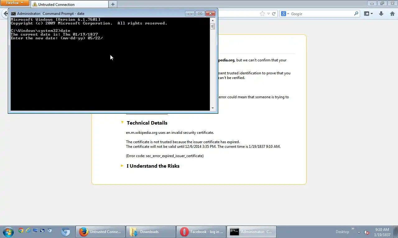398x238 pixels.
Task: Open the taskbar clock showing 9:10 AM
Action: click(x=382, y=232)
